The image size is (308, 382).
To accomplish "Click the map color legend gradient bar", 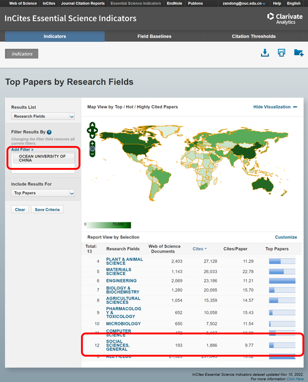I will click(x=109, y=225).
